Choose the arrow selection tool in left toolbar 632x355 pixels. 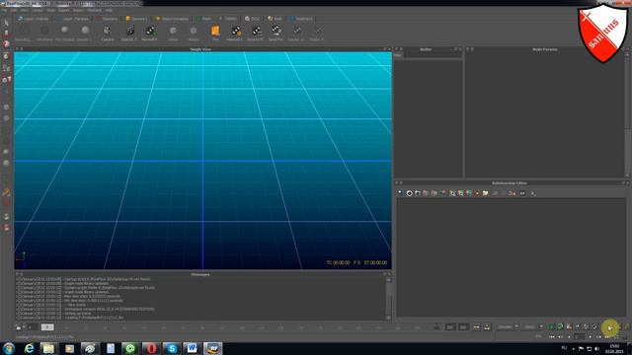point(6,22)
